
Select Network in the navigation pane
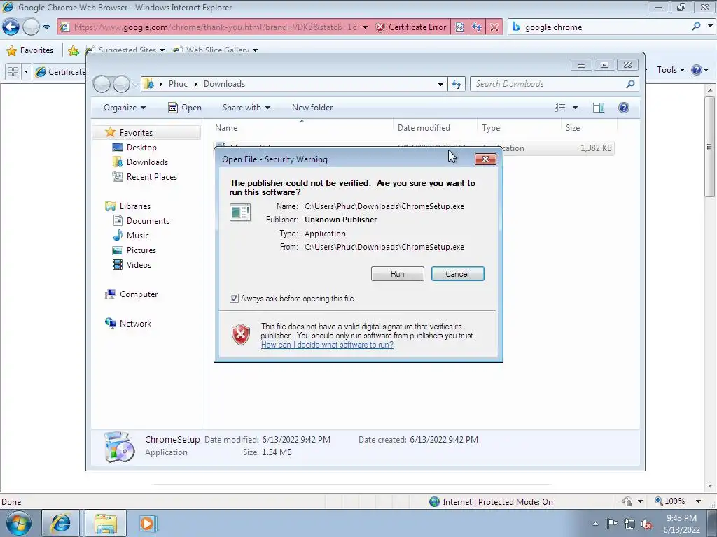(135, 324)
